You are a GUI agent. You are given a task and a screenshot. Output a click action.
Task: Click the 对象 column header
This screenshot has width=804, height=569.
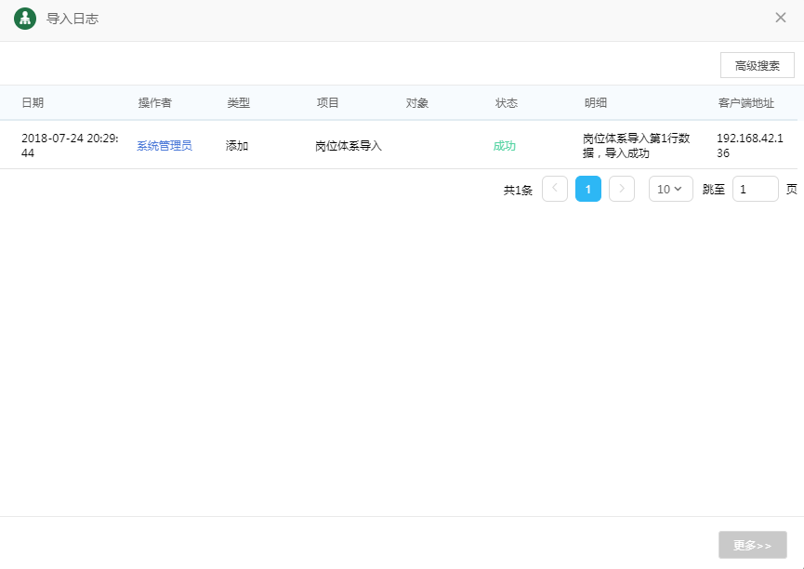[x=417, y=103]
